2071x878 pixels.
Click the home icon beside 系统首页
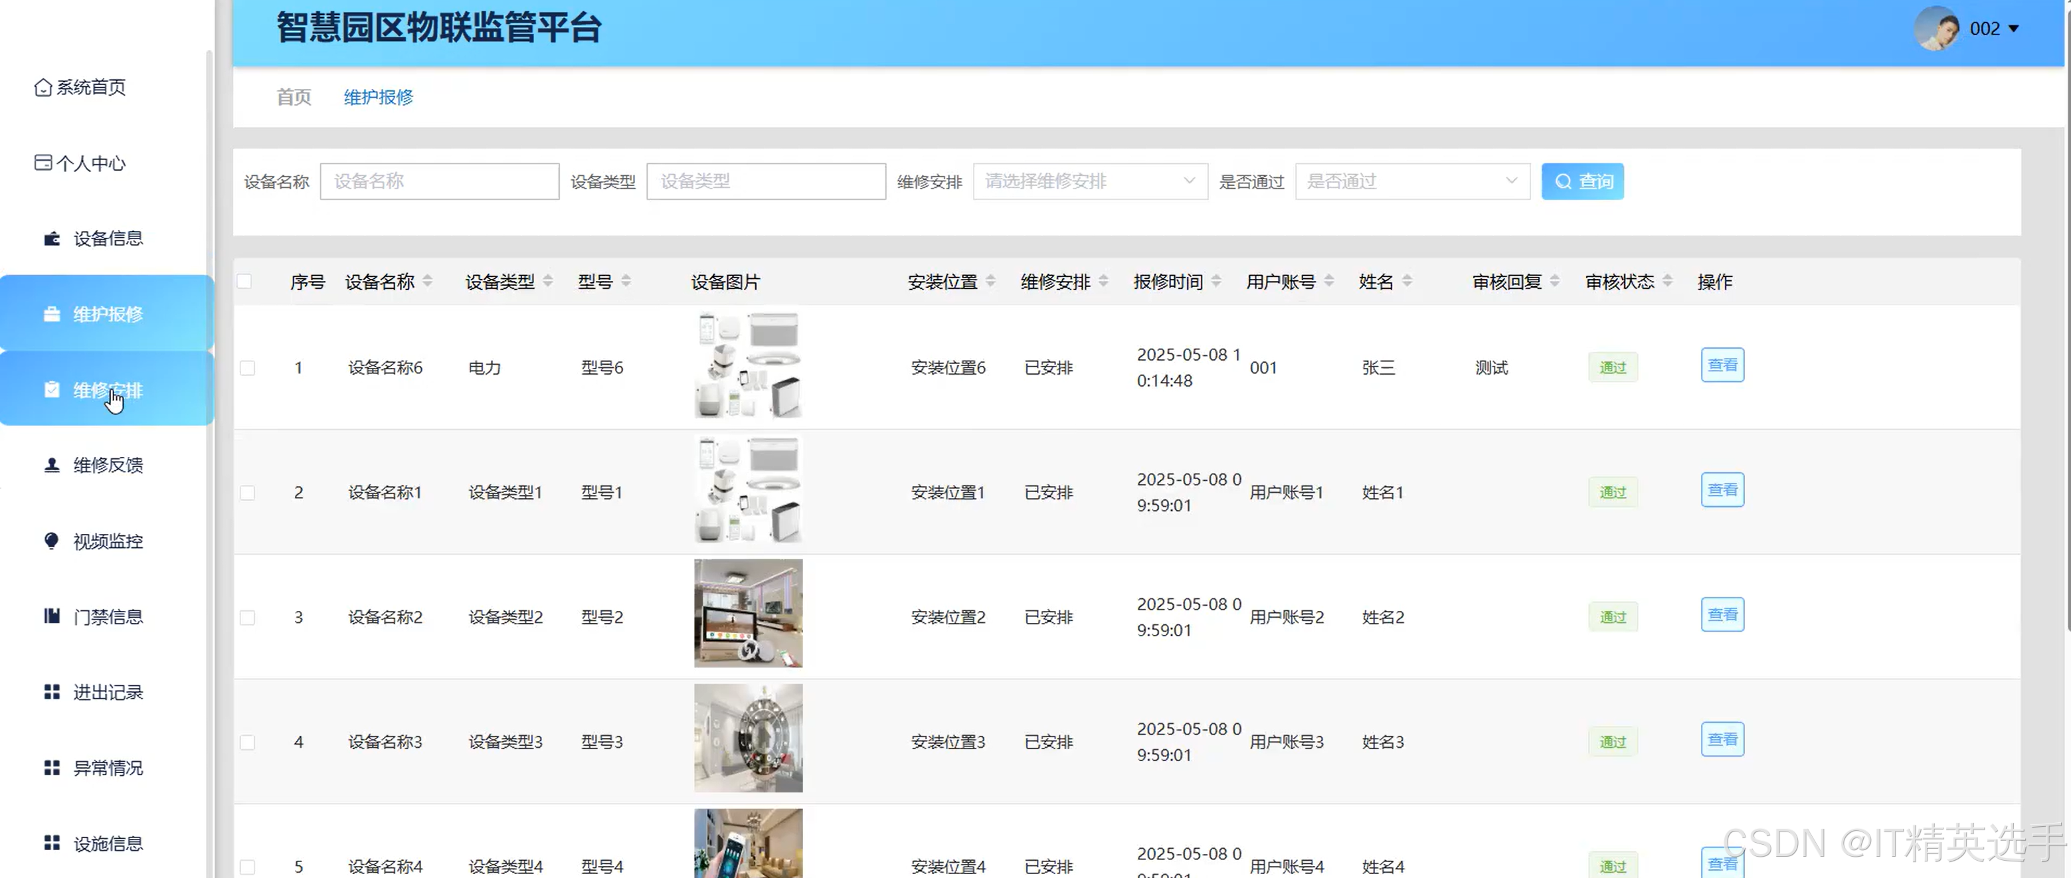point(43,87)
